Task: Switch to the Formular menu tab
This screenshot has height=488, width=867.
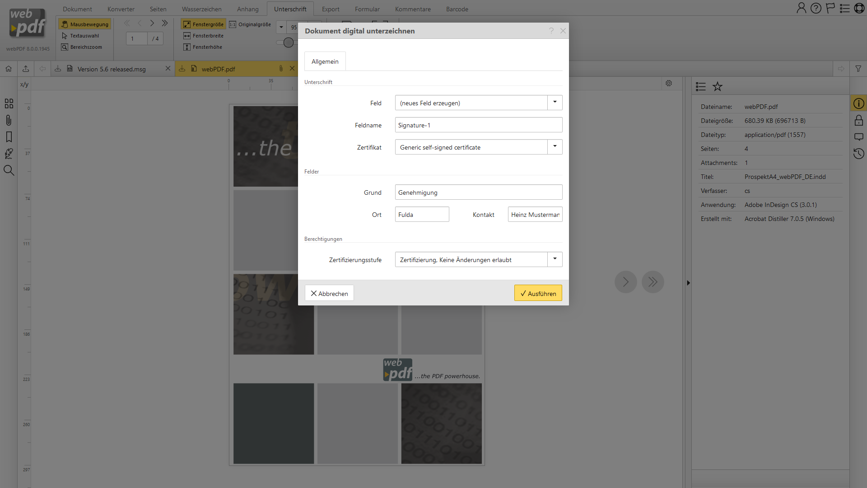Action: pyautogui.click(x=367, y=9)
